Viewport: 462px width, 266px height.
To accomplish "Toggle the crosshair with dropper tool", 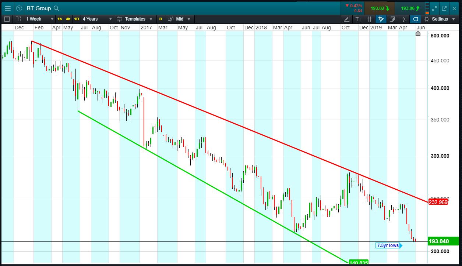I will [381, 19].
